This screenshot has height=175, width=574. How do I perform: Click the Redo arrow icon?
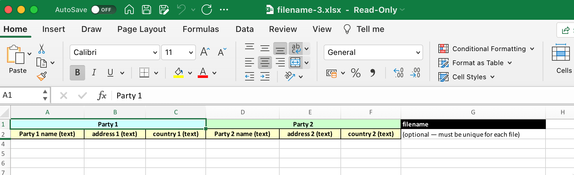coord(207,10)
